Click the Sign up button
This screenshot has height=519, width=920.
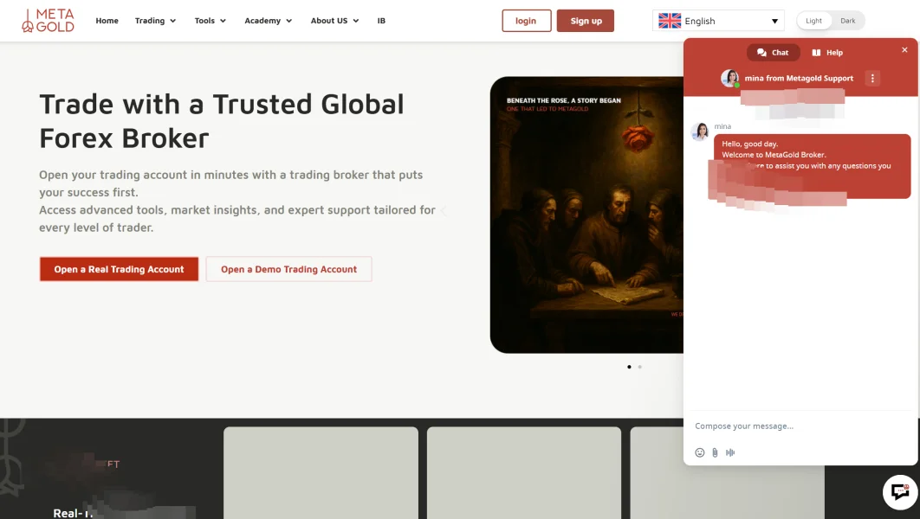[x=585, y=21]
